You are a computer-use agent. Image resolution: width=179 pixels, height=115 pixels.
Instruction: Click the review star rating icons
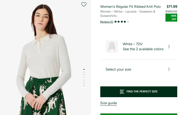click(122, 22)
